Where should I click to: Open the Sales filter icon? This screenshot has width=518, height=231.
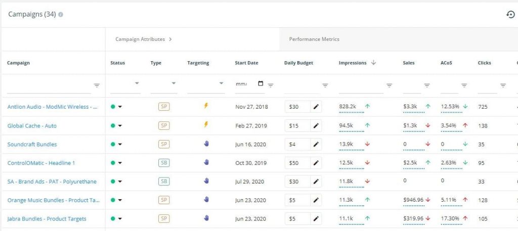pos(427,85)
